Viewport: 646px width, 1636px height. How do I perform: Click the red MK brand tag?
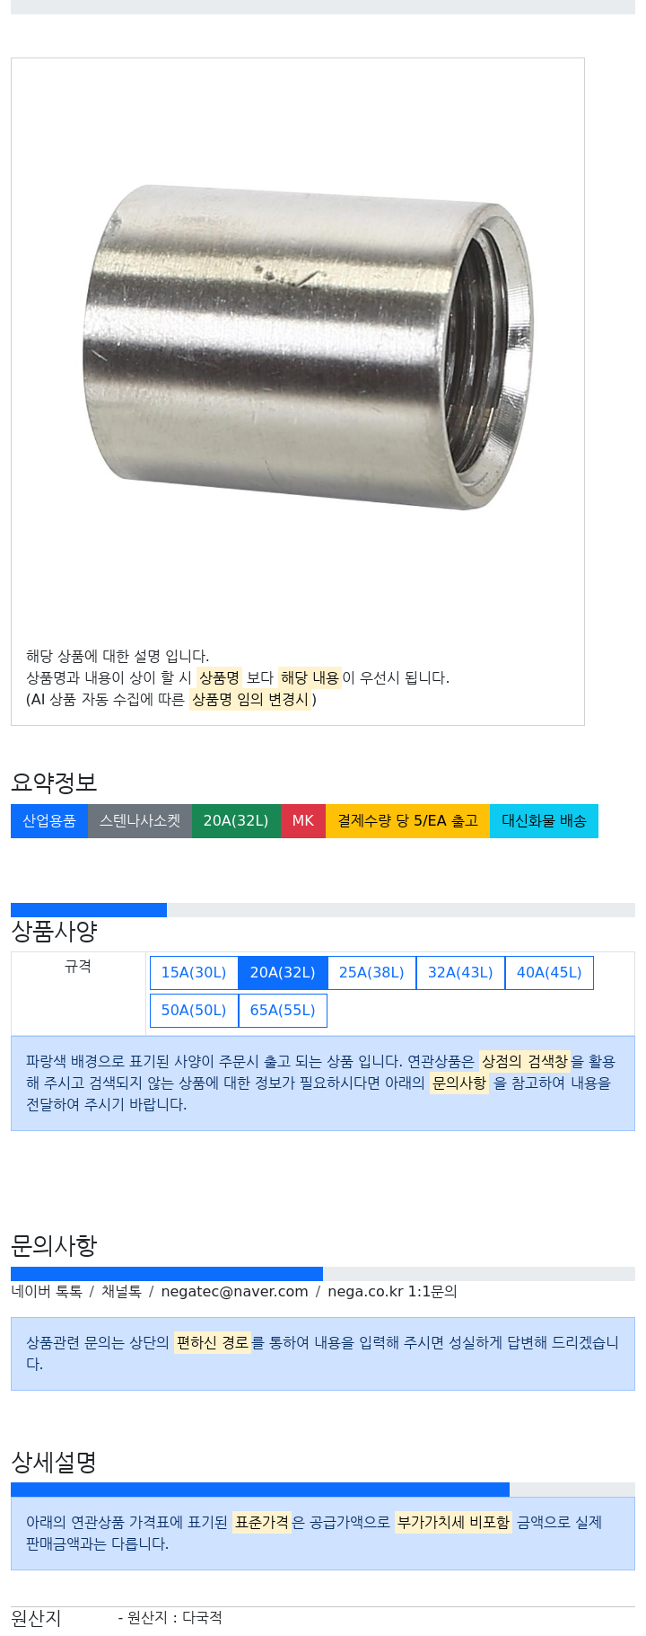point(303,821)
